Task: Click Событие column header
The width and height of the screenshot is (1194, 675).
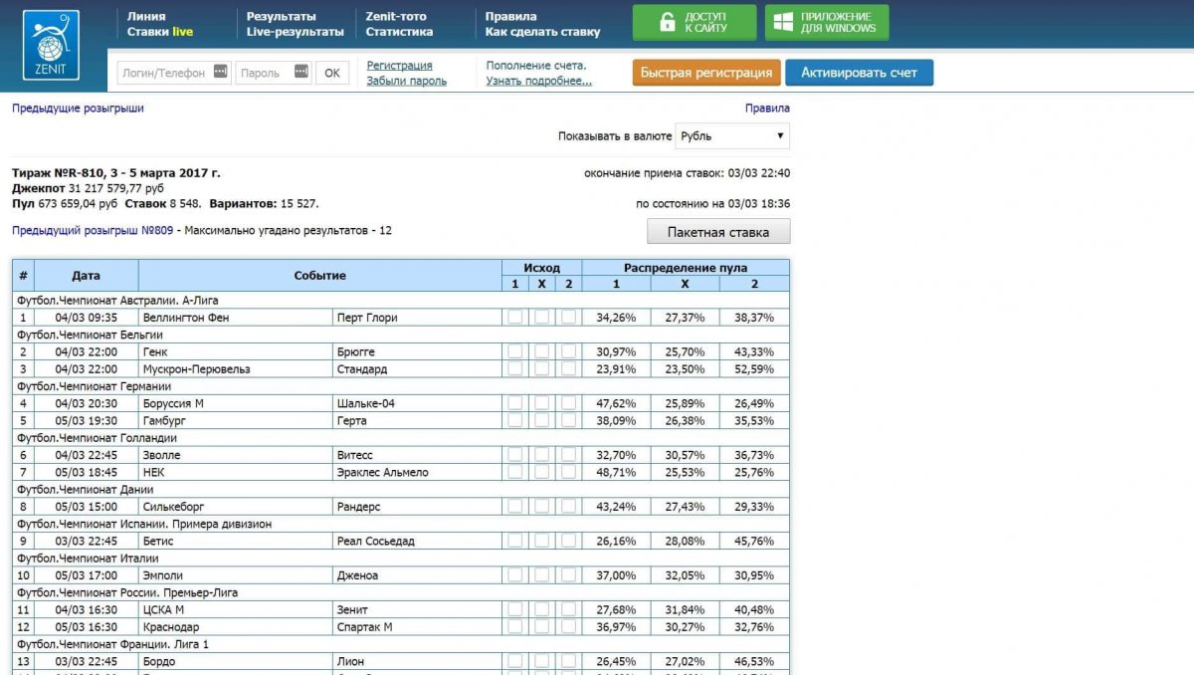Action: (320, 276)
